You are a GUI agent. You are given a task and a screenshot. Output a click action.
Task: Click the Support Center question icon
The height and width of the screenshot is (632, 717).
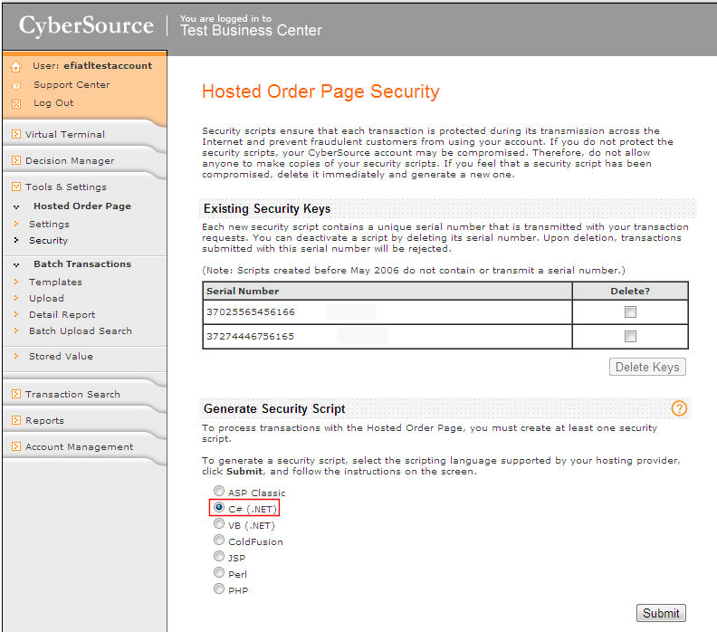(16, 85)
